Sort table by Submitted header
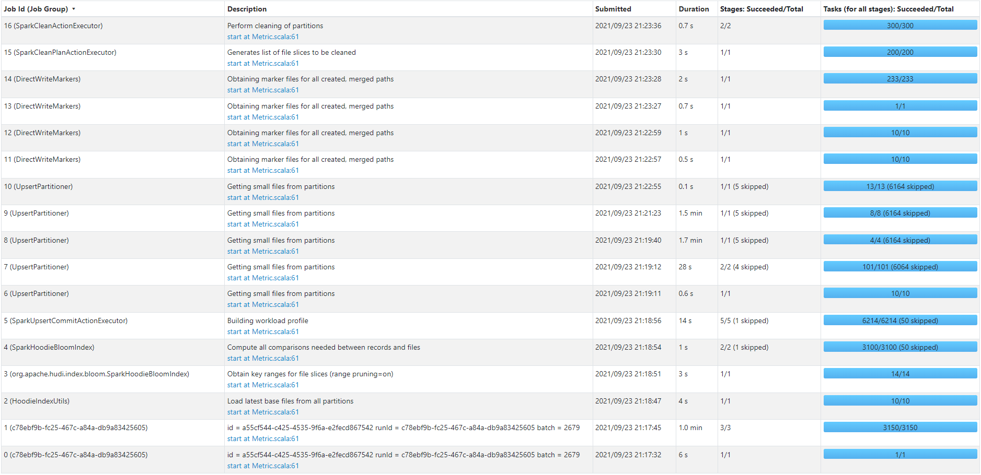981x475 pixels. pyautogui.click(x=613, y=9)
